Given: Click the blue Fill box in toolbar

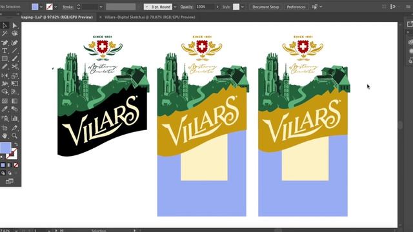Looking at the screenshot, I should (5, 148).
